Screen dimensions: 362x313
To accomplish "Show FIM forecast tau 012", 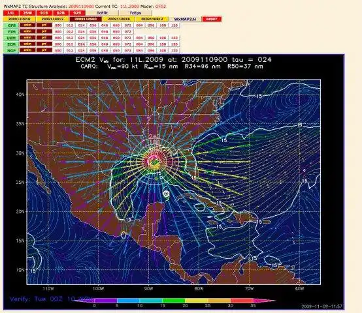I will click(x=70, y=31).
